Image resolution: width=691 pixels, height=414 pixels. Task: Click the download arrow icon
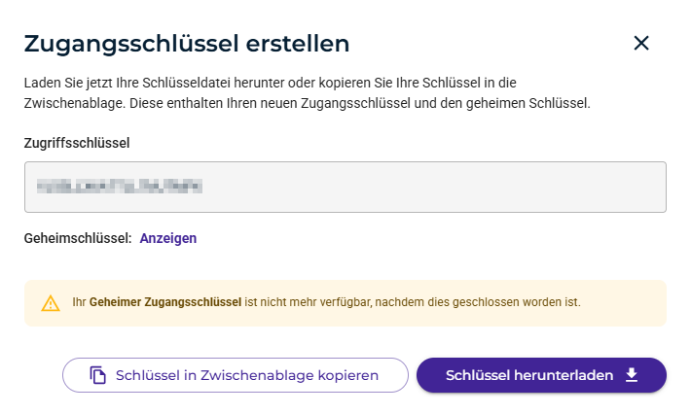click(631, 375)
